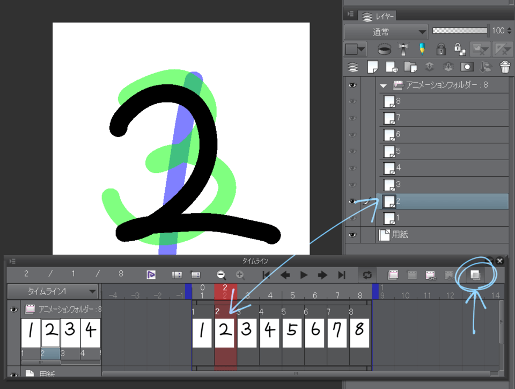This screenshot has width=515, height=389.
Task: Create a layer mask icon
Action: coord(467,67)
